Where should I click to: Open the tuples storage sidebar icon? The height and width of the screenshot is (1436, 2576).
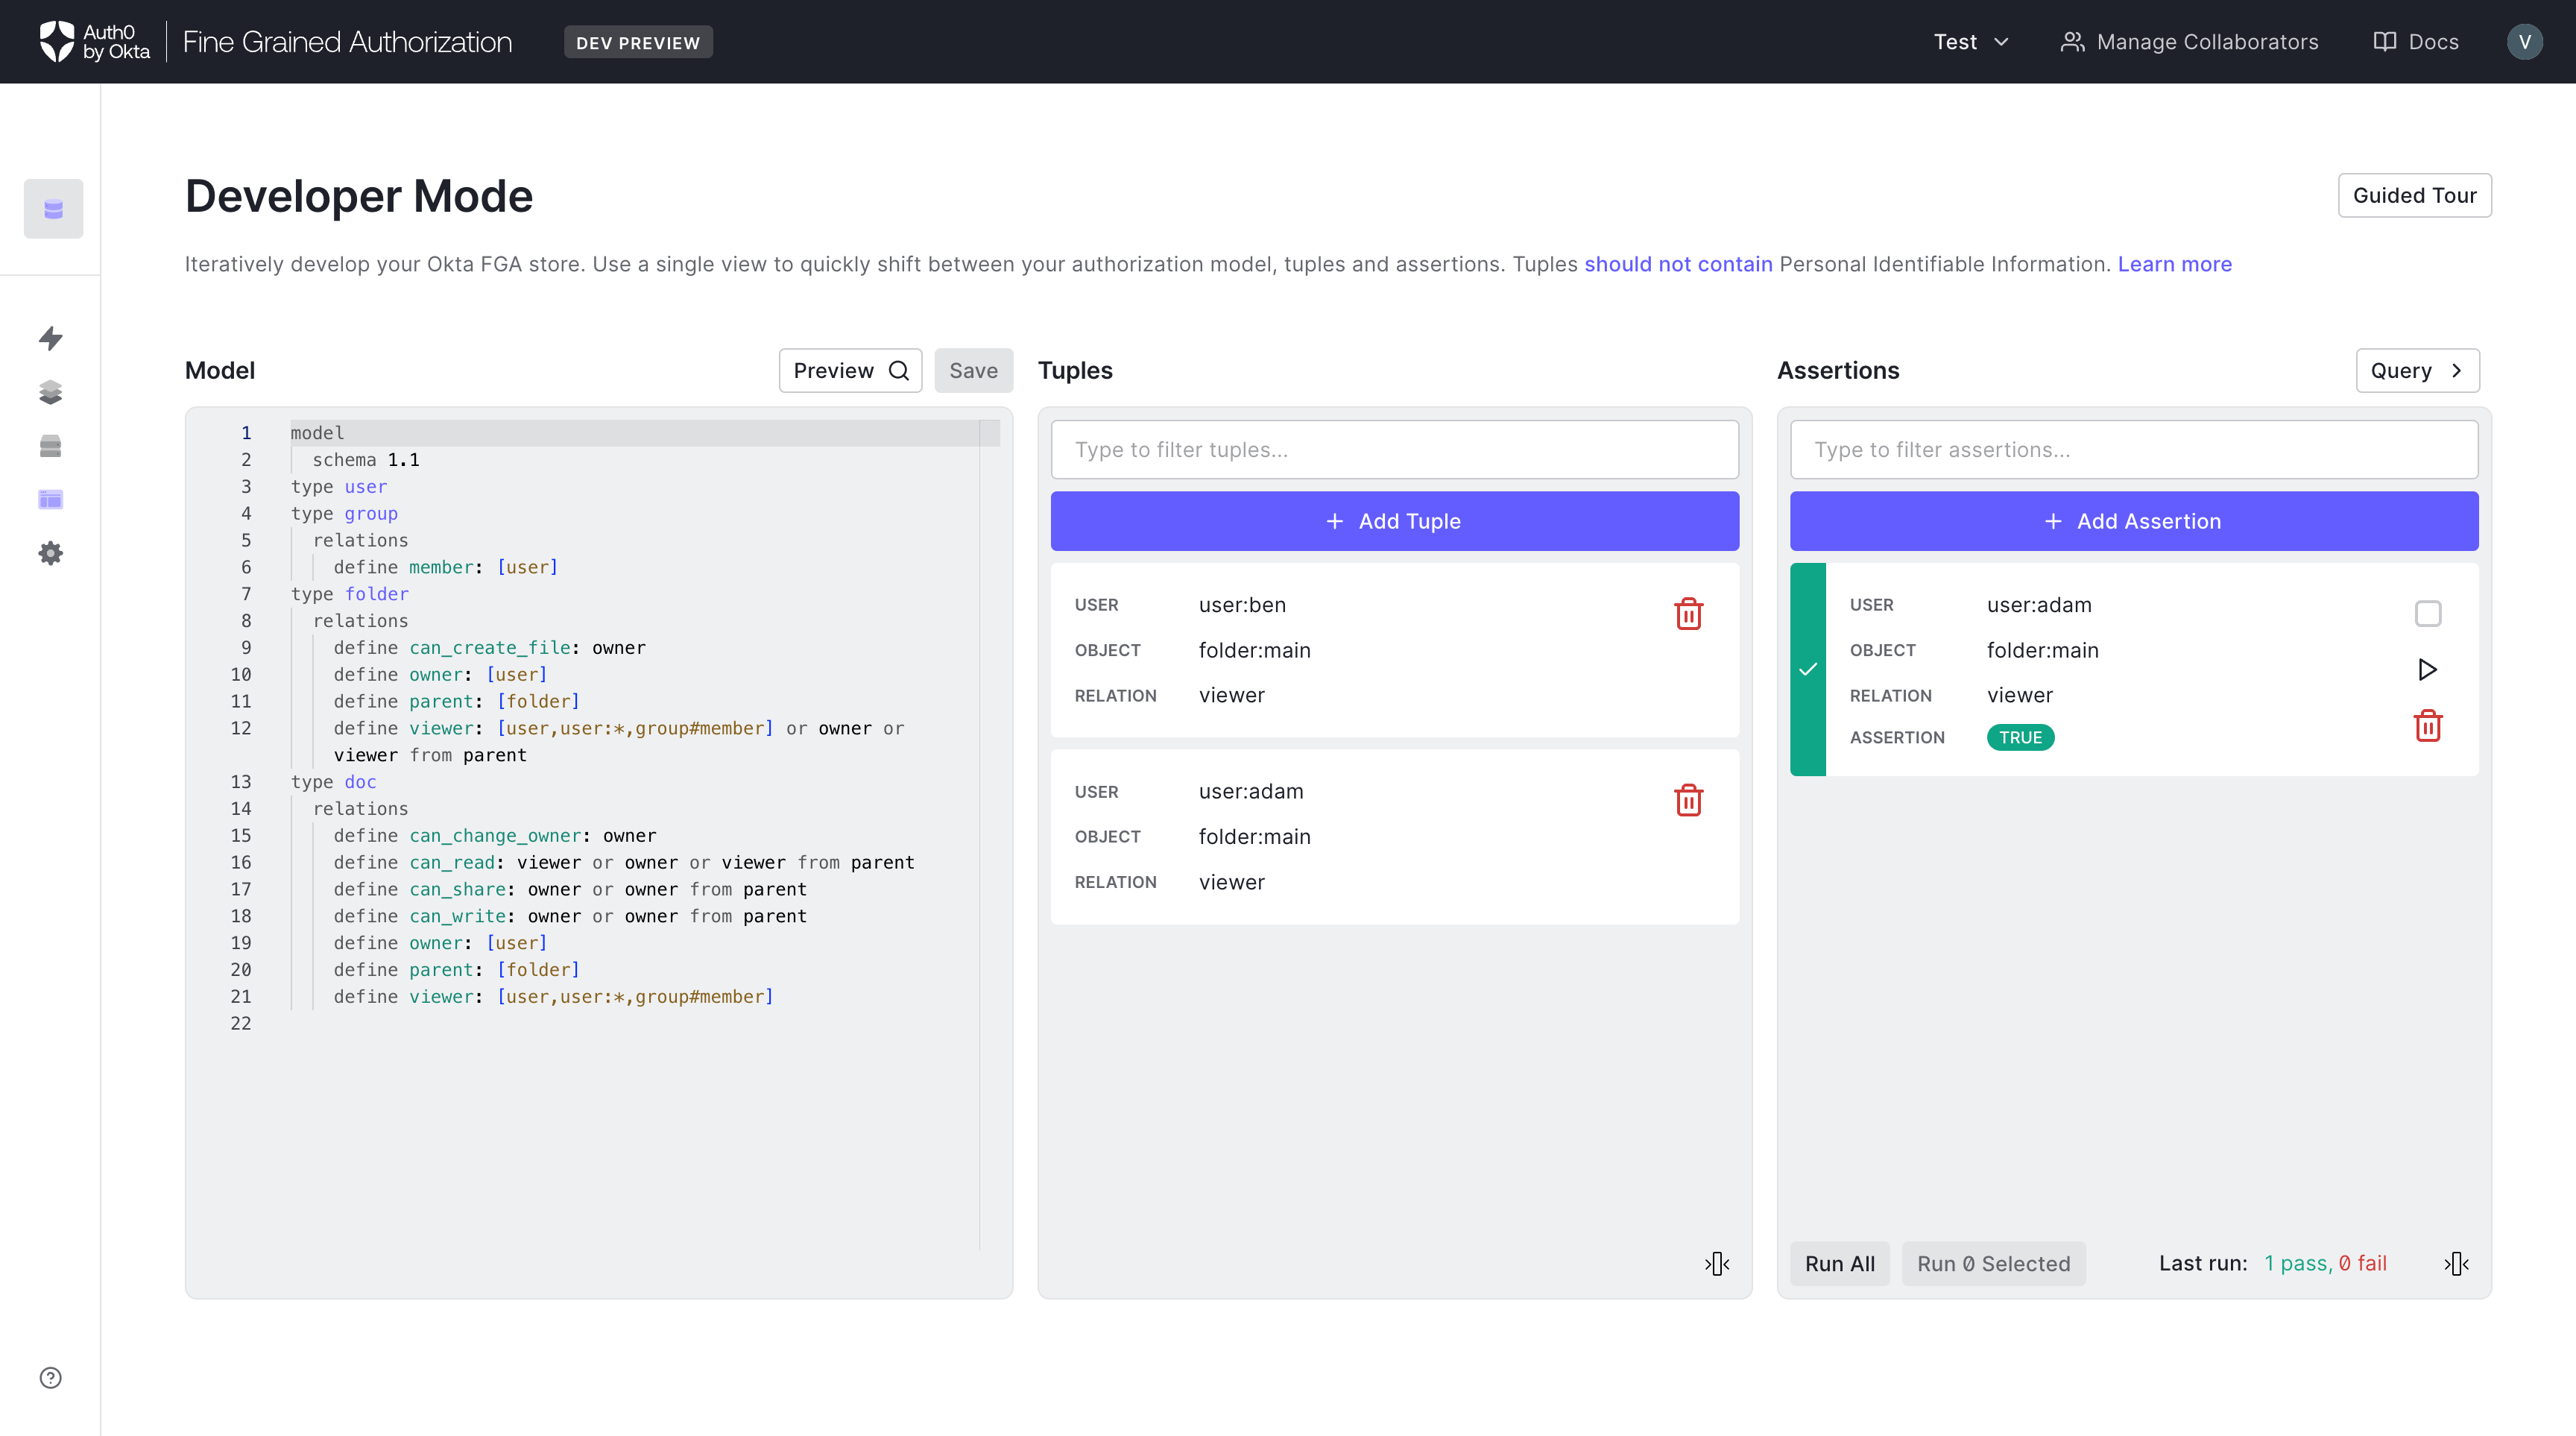pyautogui.click(x=51, y=446)
